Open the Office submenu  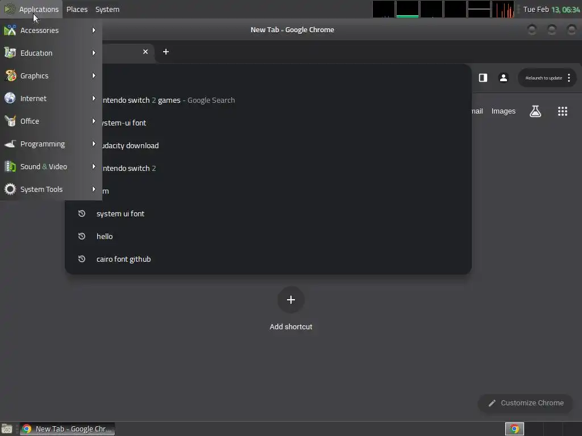(51, 121)
